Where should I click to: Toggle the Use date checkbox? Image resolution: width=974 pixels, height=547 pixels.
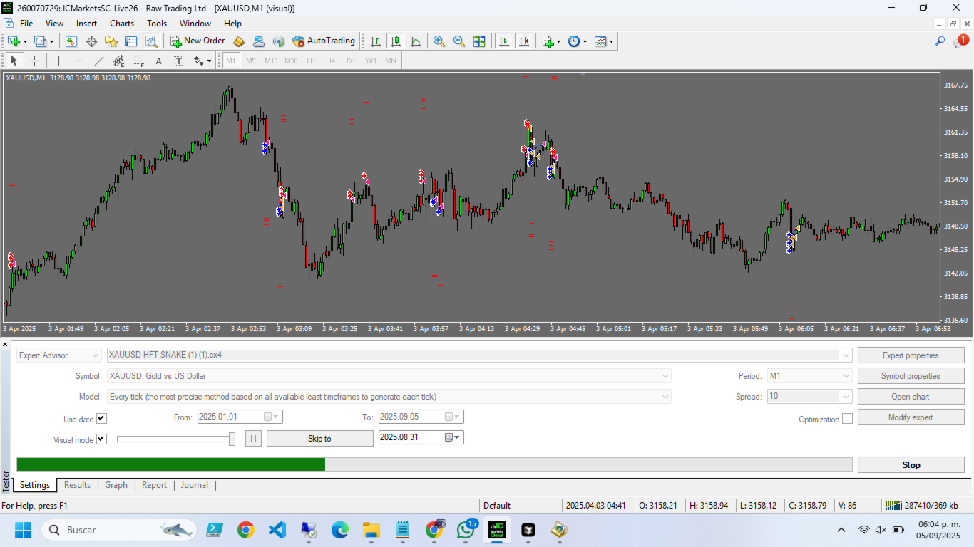[101, 419]
